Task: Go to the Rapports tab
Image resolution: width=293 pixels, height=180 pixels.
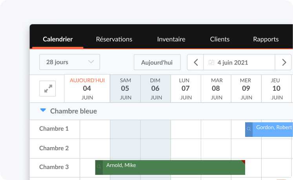Action: (266, 39)
